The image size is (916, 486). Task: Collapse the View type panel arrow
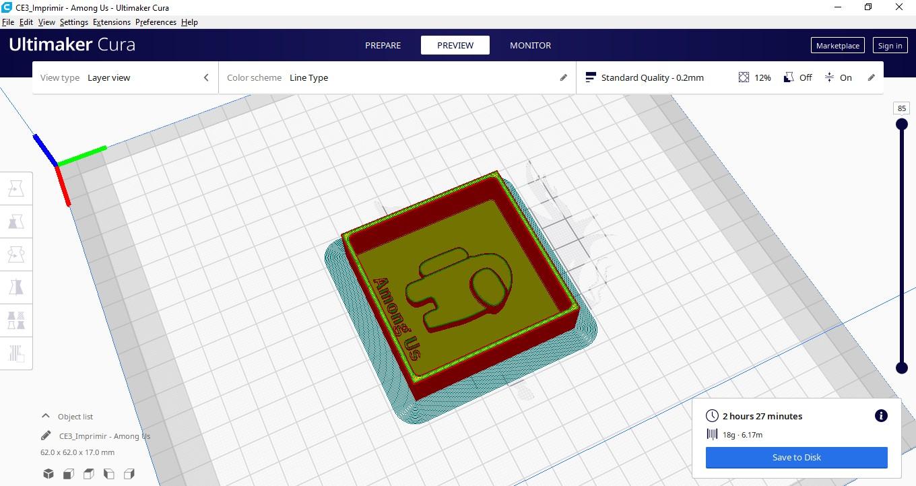(206, 77)
